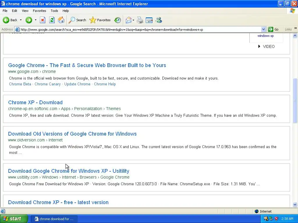This screenshot has width=298, height=223.
Task: Click the scrollbar up arrow
Action: (x=295, y=35)
